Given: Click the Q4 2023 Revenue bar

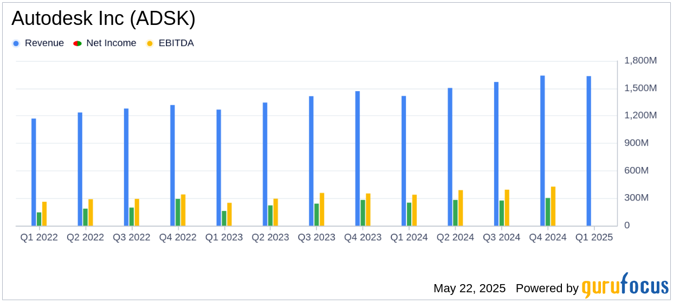Looking at the screenshot, I should point(358,158).
